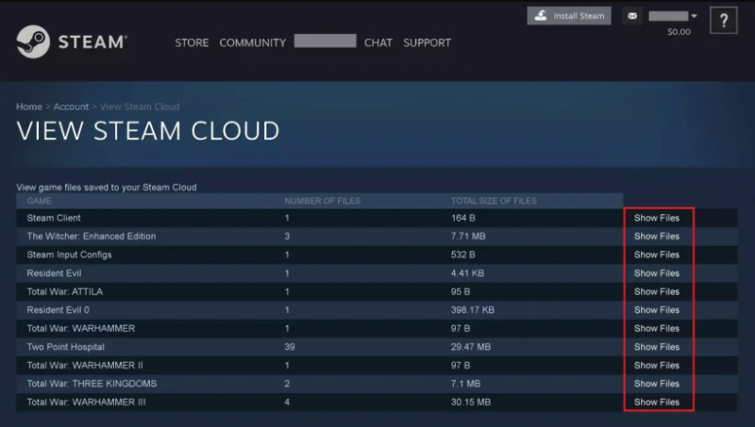This screenshot has width=755, height=427.
Task: Show Files for Steam Input Configs
Action: [656, 255]
